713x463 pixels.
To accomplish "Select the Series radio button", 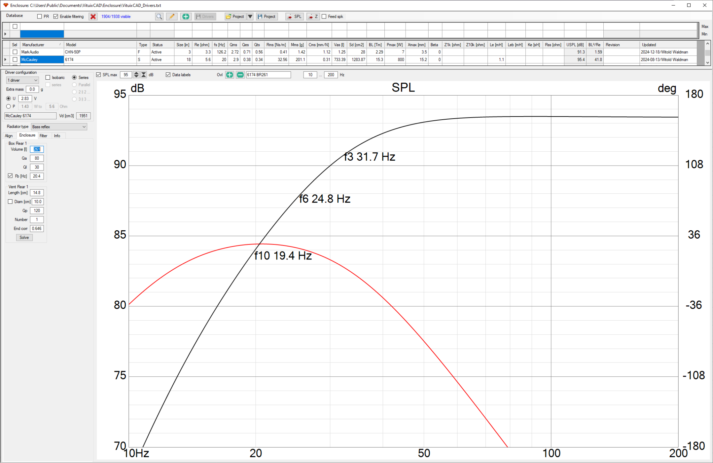I will pos(74,78).
